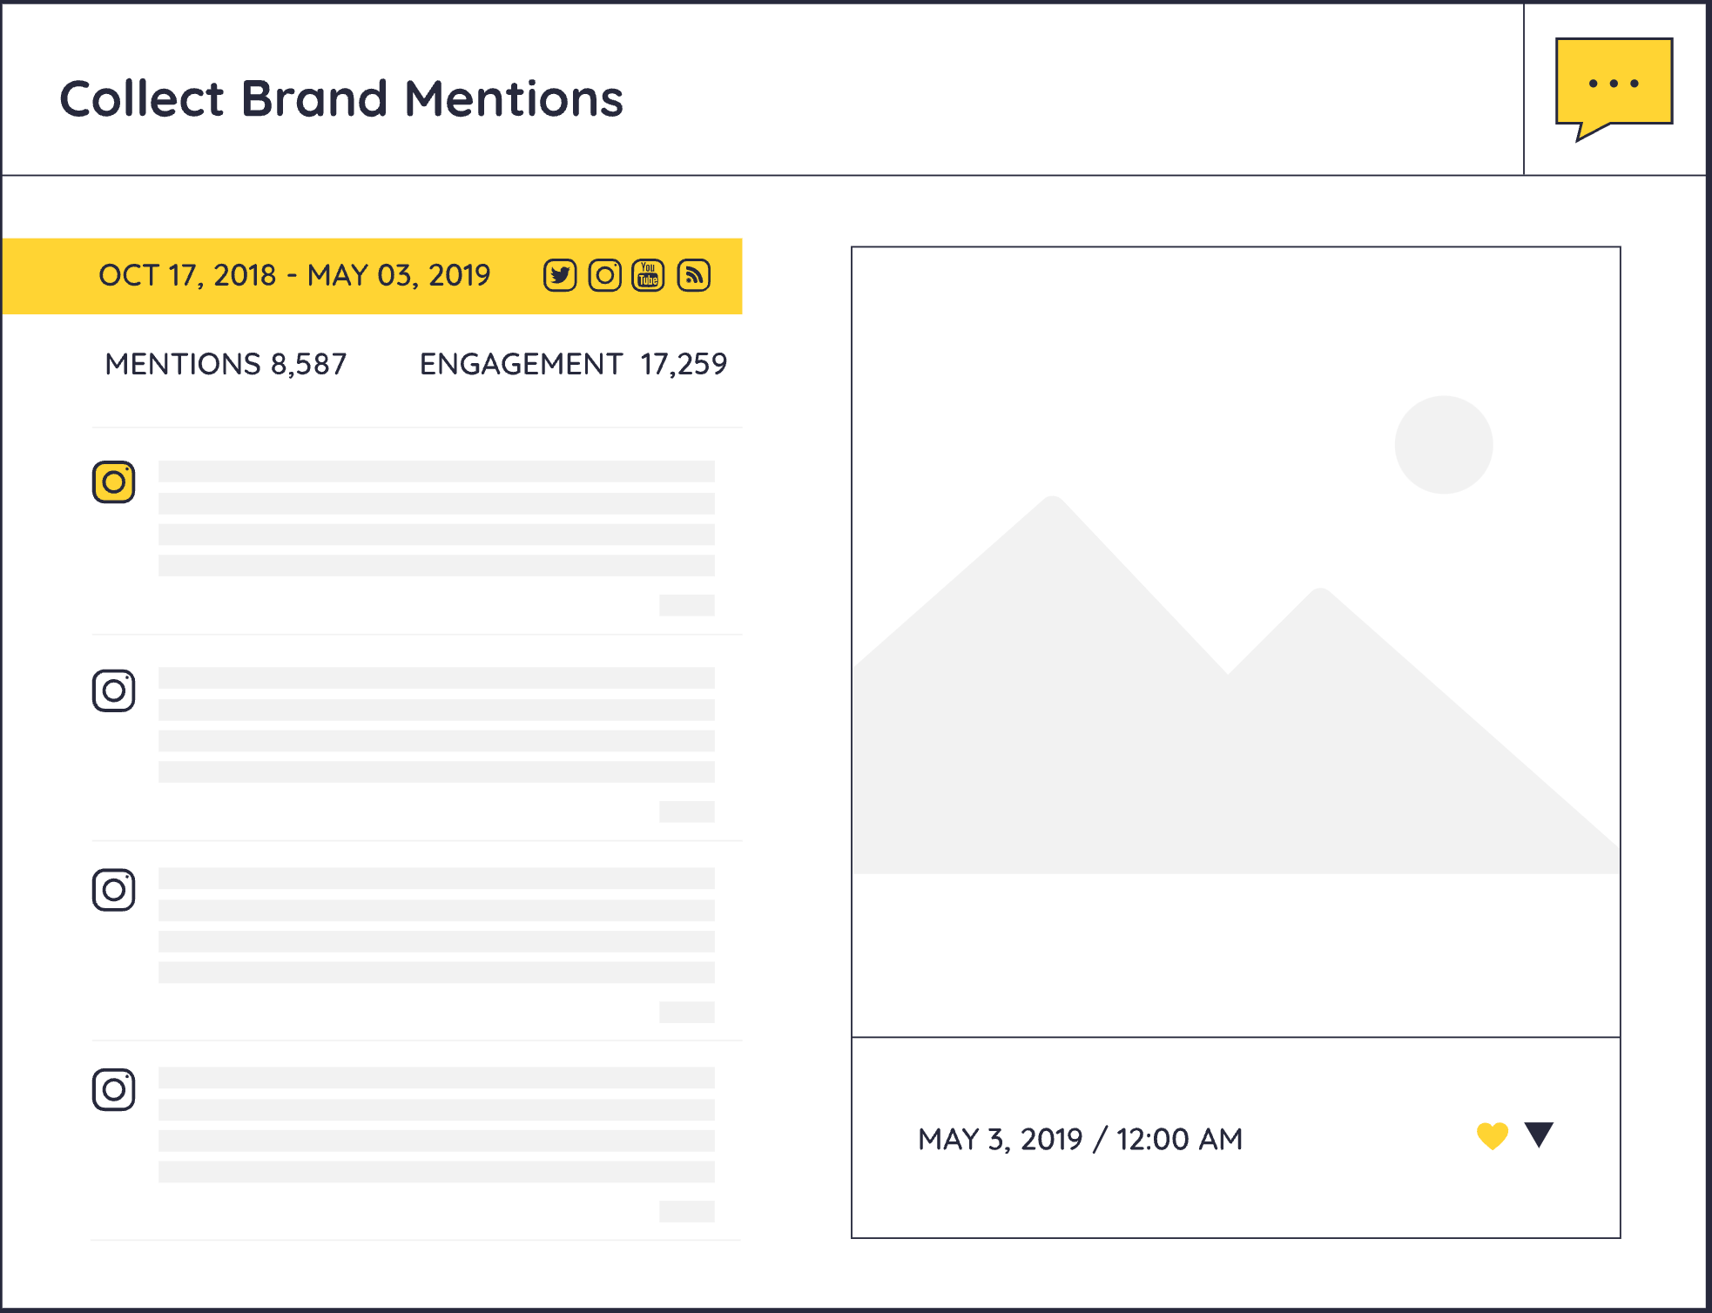Viewport: 1712px width, 1313px height.
Task: Click the third mention's Instagram icon
Action: [114, 890]
